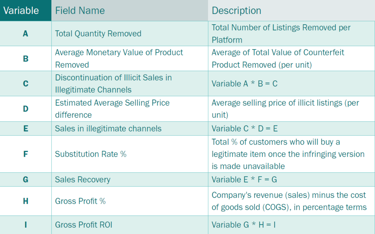Image resolution: width=375 pixels, height=234 pixels.
Task: Click the variable F cell
Action: 26,154
